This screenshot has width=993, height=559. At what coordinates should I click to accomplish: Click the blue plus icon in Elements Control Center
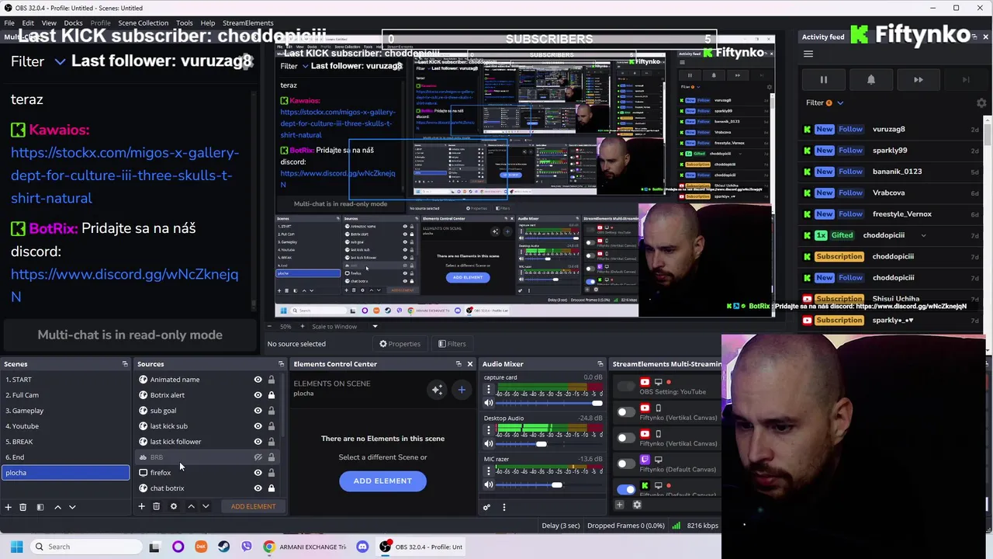(462, 390)
